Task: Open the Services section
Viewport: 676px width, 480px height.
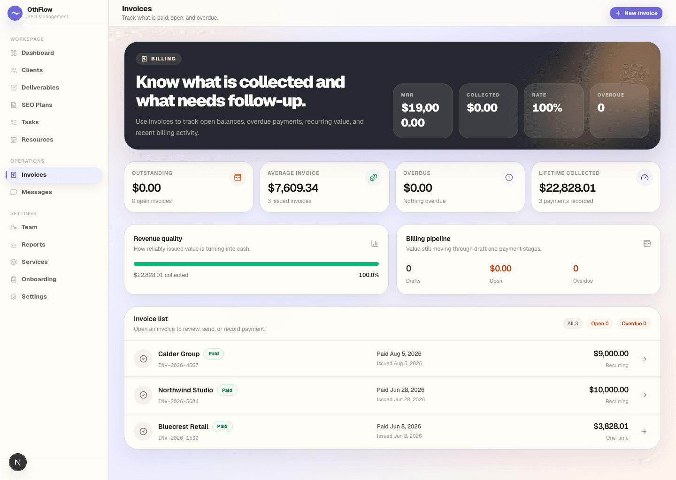Action: click(54, 262)
